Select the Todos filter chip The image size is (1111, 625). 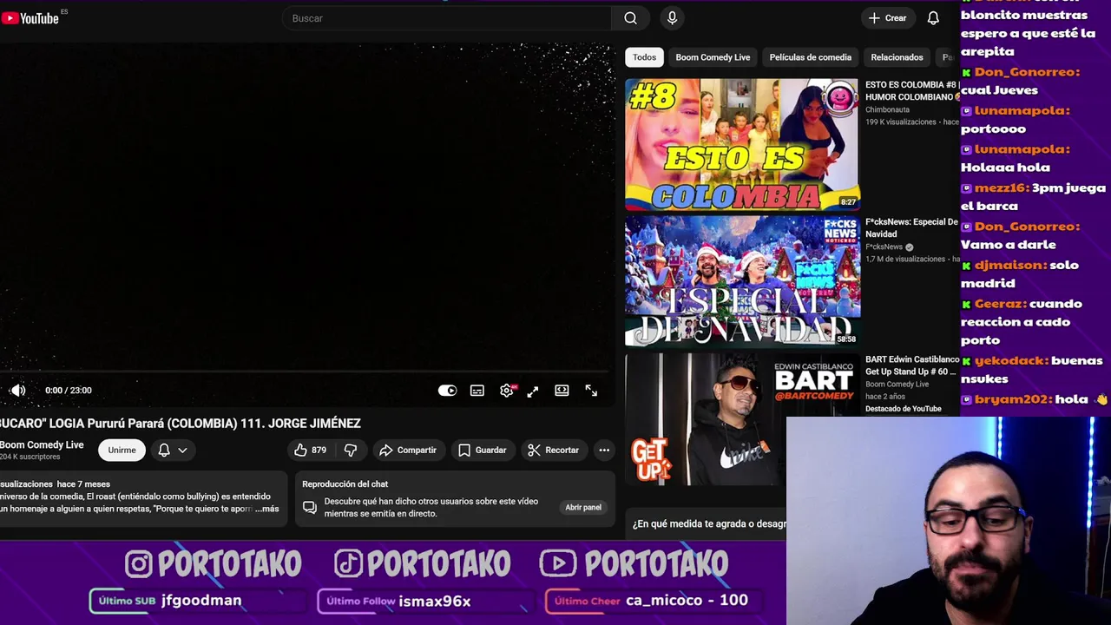[x=644, y=57]
